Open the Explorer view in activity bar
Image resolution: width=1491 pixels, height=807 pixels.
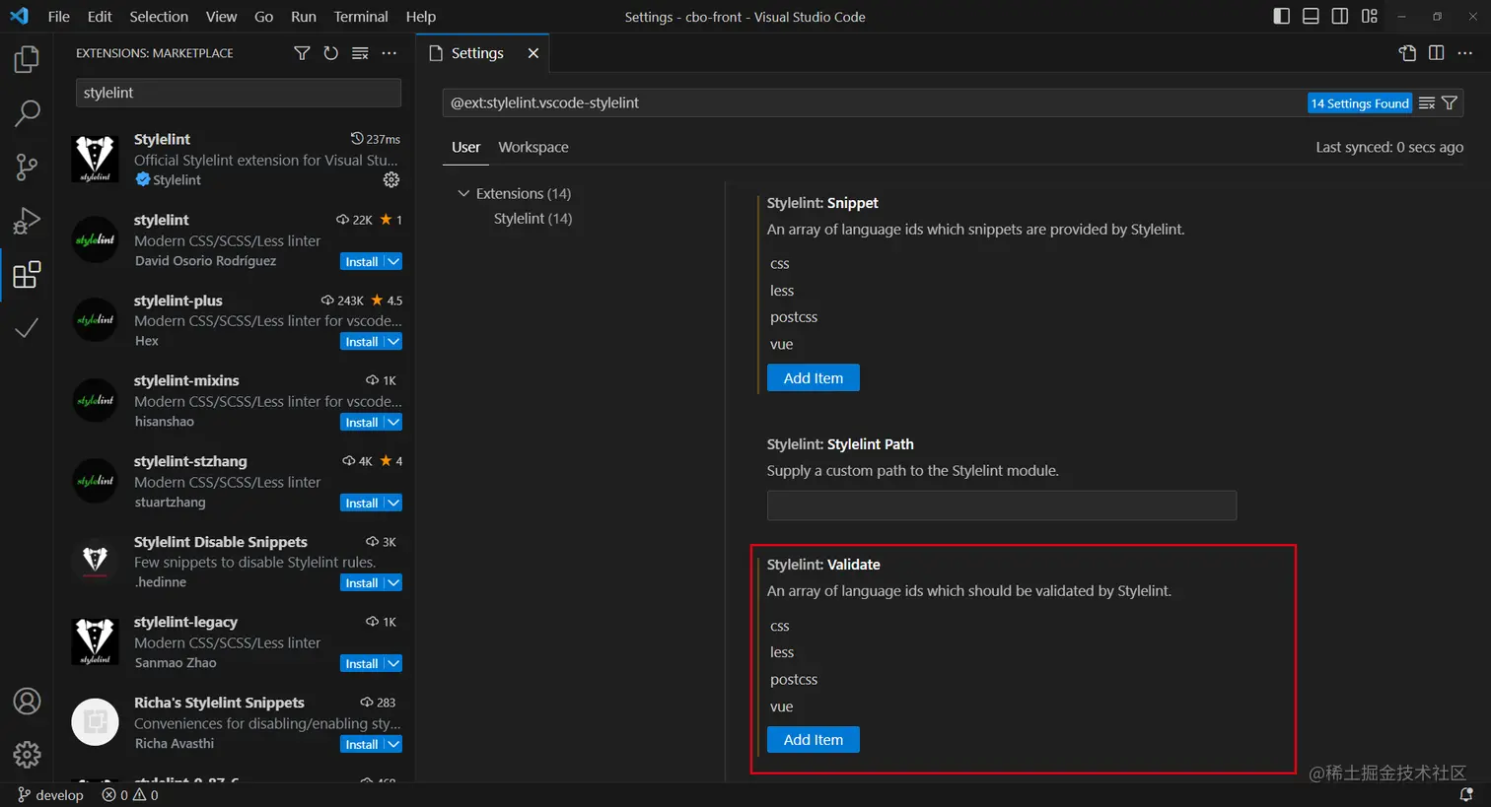click(27, 59)
